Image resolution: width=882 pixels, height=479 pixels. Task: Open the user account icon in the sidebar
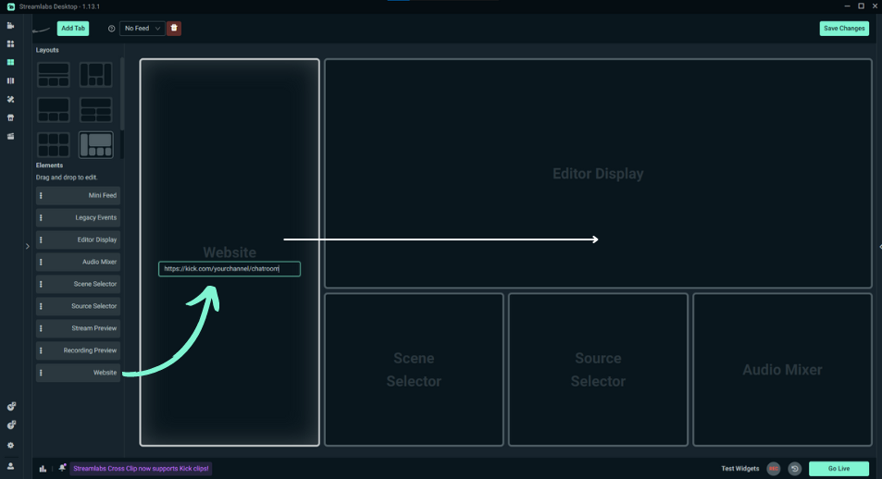(11, 466)
